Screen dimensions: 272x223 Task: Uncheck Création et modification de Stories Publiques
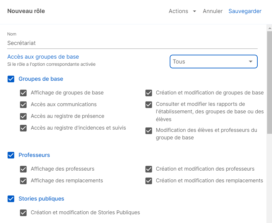click(x=23, y=213)
